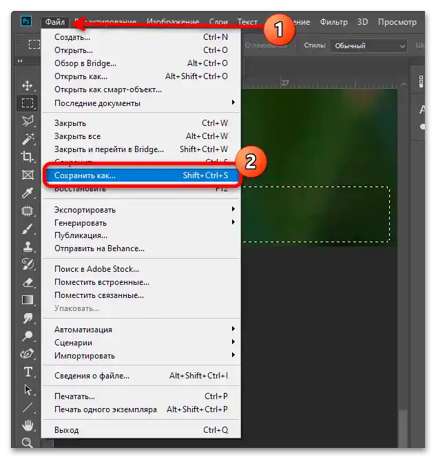Select the Gradient tool
Image resolution: width=436 pixels, height=459 pixels.
tap(28, 300)
